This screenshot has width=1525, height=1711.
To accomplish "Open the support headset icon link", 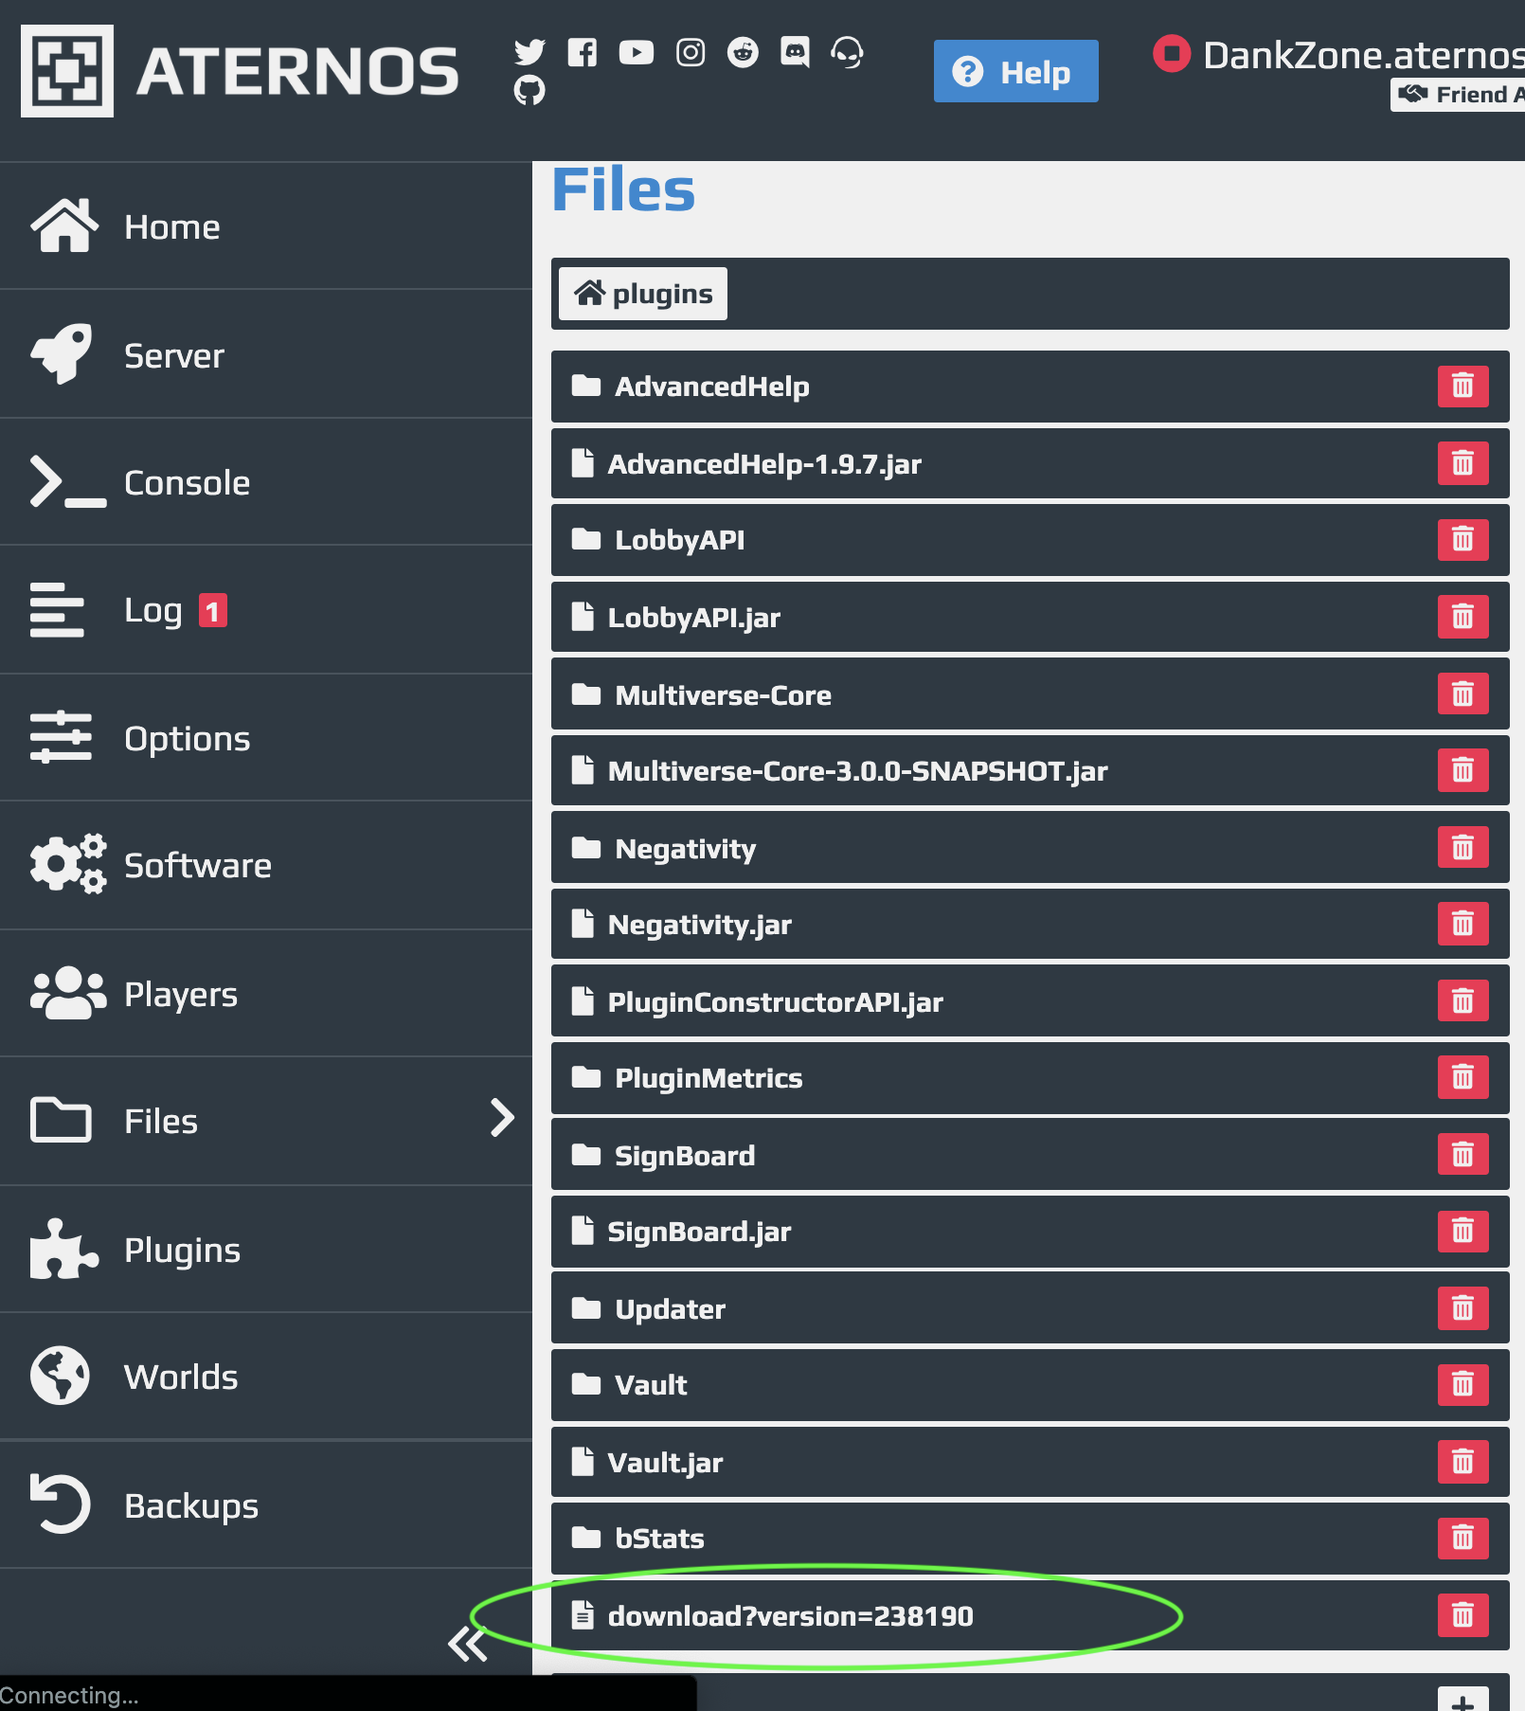I will [848, 52].
